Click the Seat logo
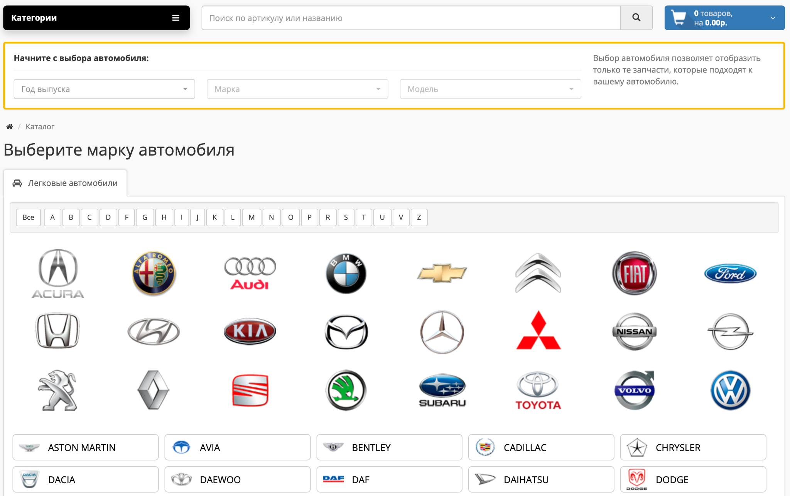 click(250, 390)
